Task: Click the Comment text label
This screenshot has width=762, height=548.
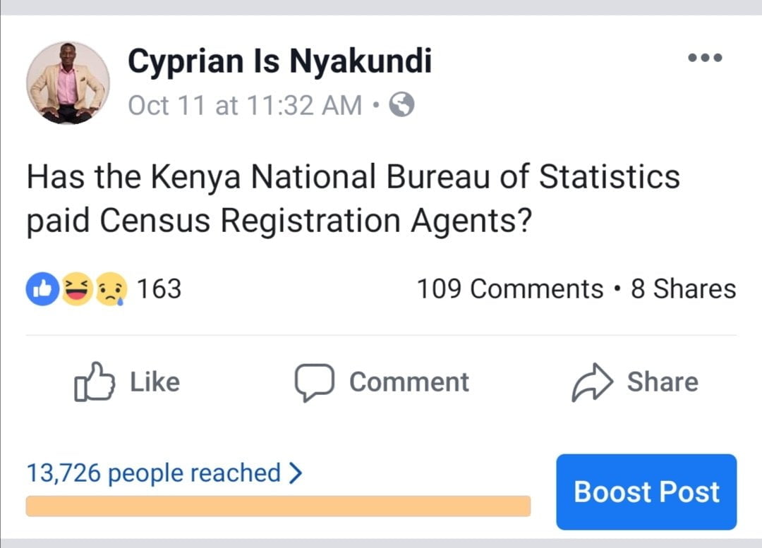Action: 409,382
